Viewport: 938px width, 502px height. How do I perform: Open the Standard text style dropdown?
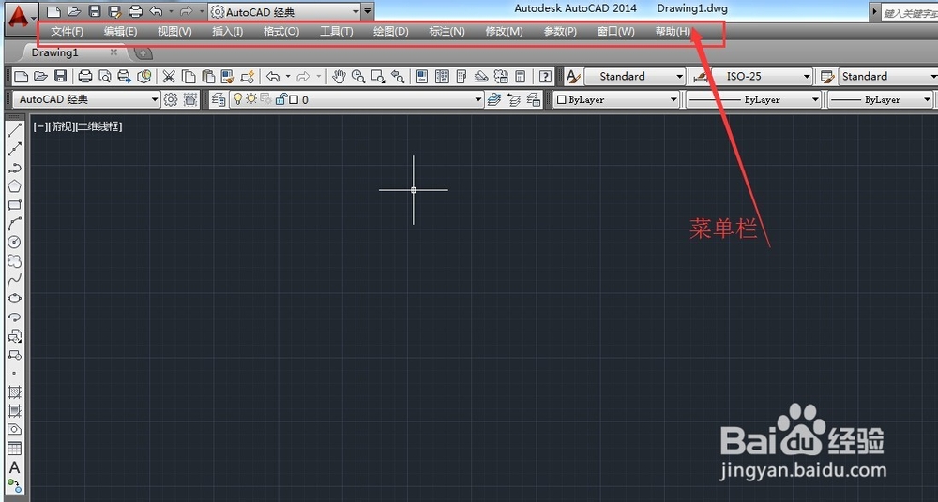(679, 77)
